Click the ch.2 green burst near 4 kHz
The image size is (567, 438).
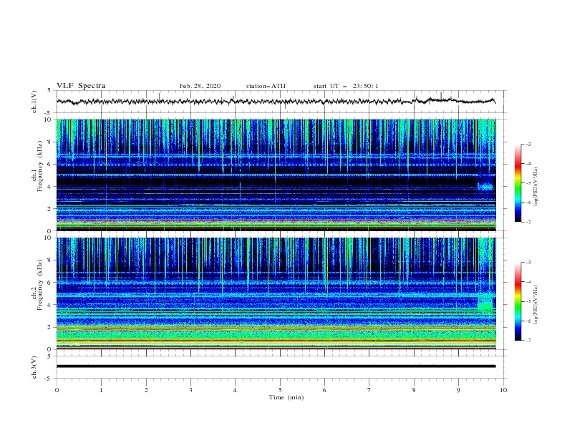coord(485,303)
